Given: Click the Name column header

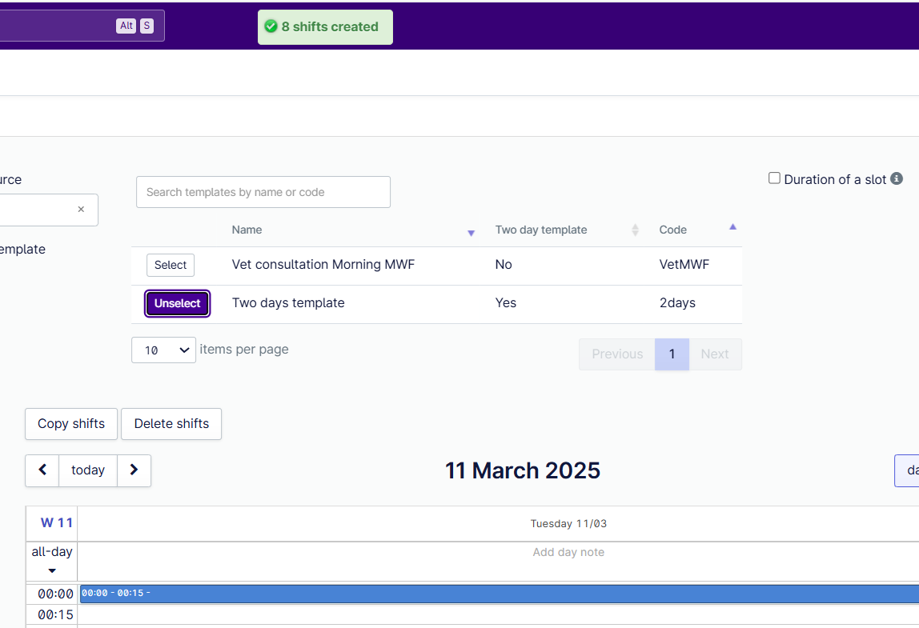Looking at the screenshot, I should click(x=247, y=230).
